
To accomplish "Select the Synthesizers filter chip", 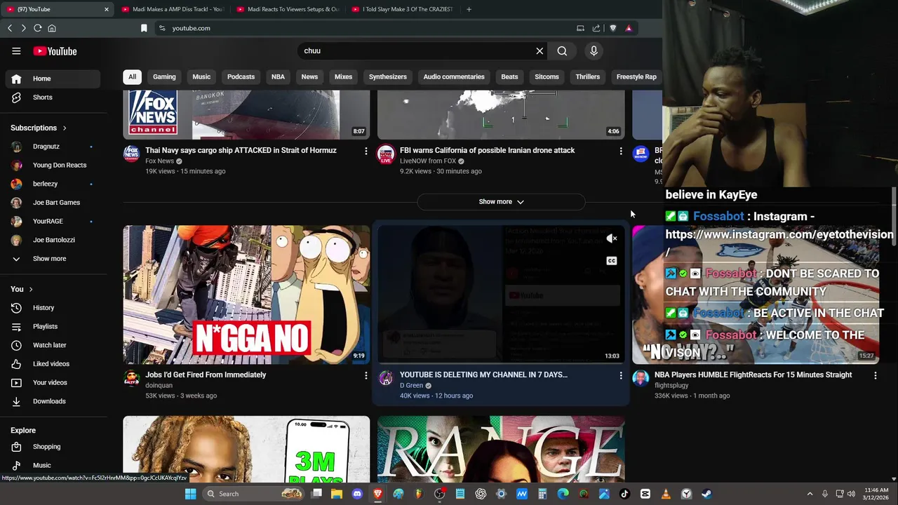I will (388, 77).
